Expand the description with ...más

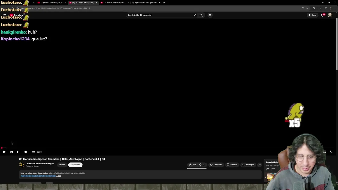59,176
